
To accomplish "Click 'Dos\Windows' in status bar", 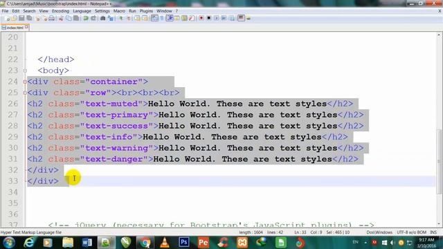I will coord(379,232).
